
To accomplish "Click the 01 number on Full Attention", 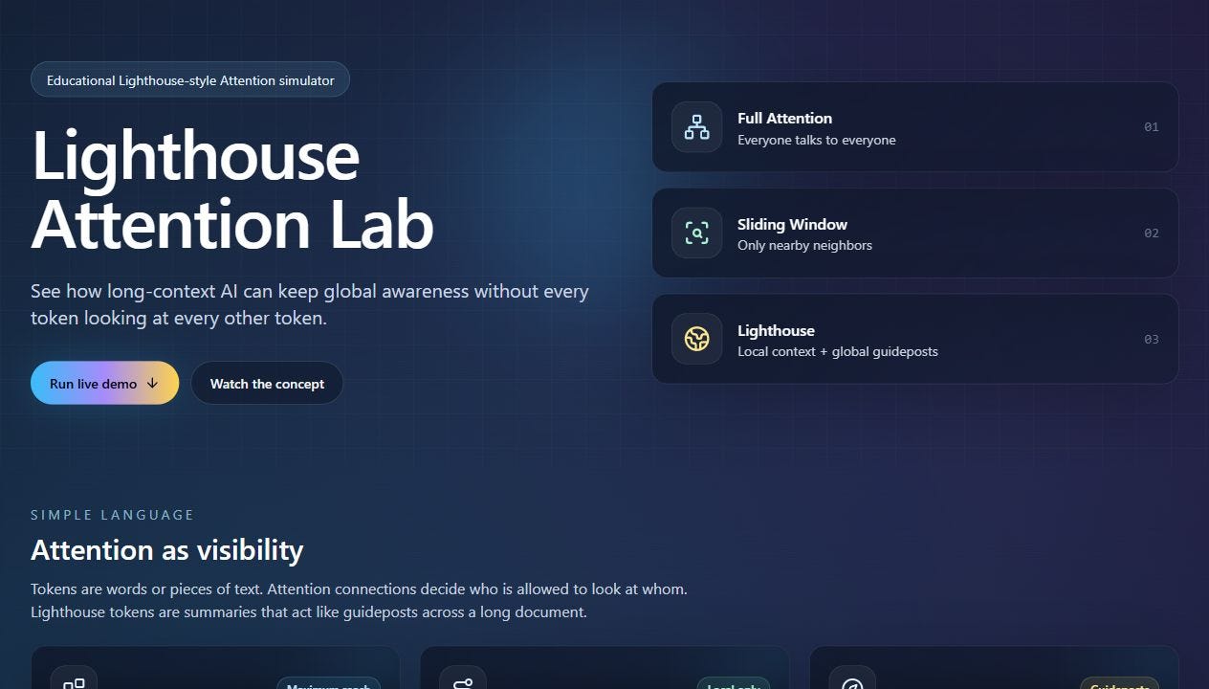I will 1152,127.
